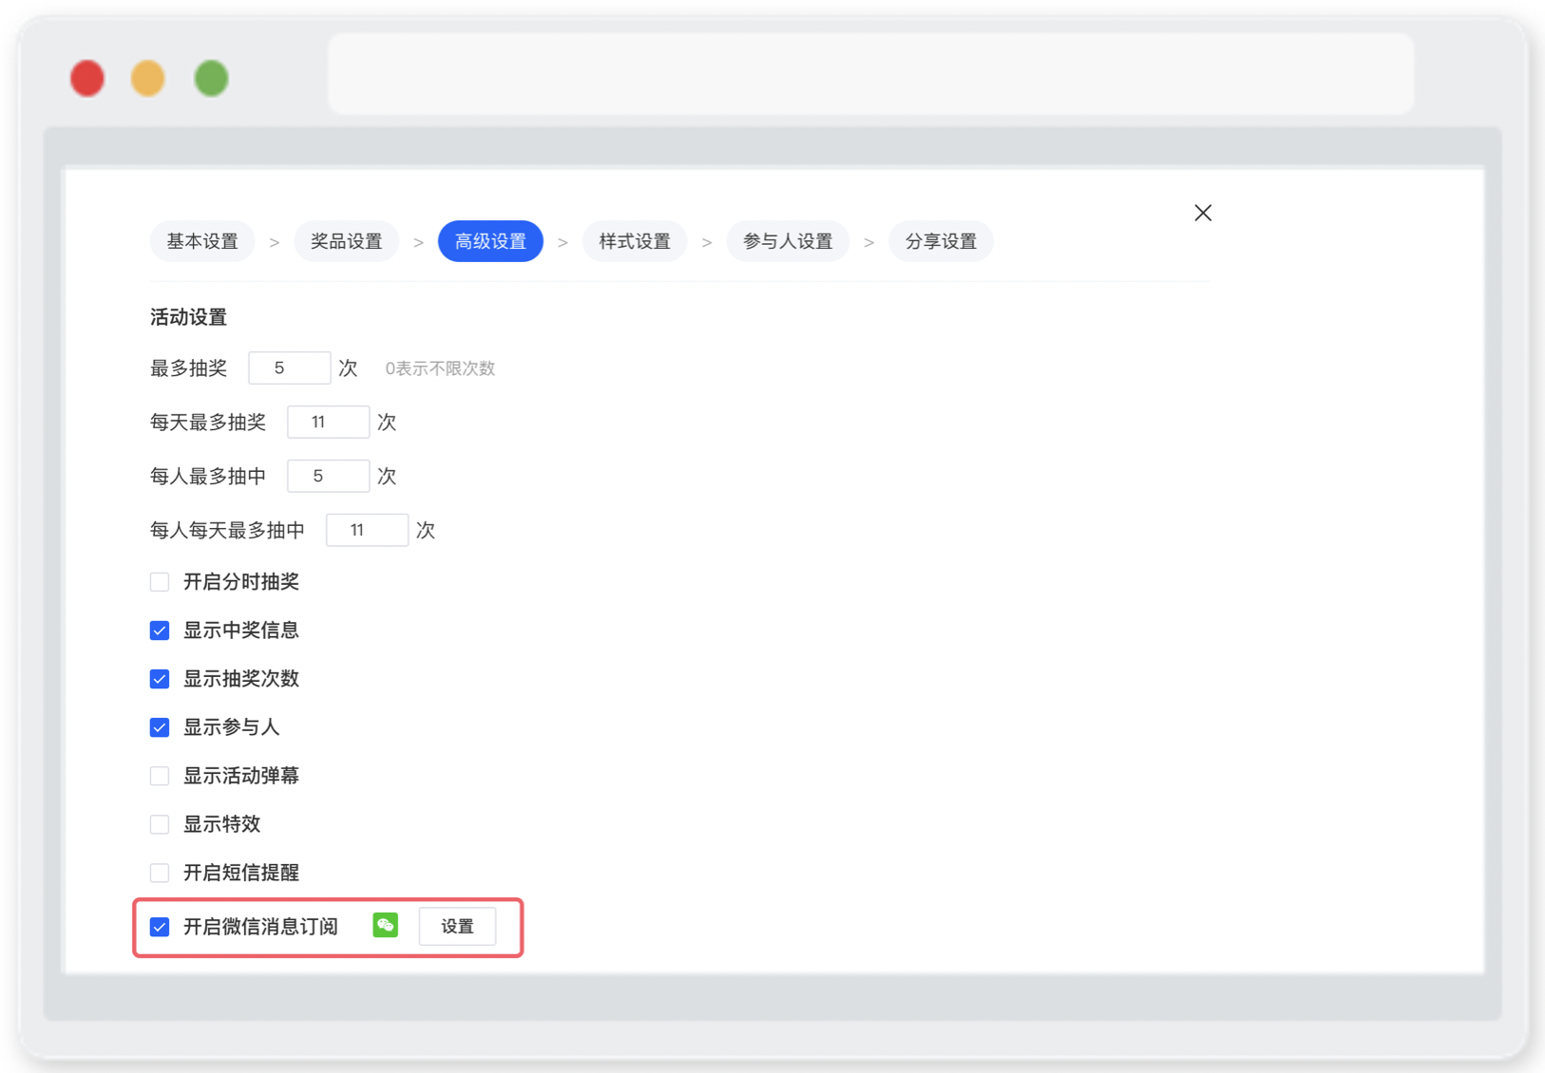The height and width of the screenshot is (1073, 1545).
Task: Enable 显示特效 checkbox
Action: pyautogui.click(x=160, y=824)
